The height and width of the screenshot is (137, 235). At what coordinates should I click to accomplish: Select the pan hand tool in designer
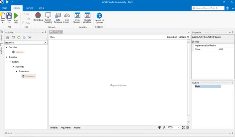[x=160, y=127]
